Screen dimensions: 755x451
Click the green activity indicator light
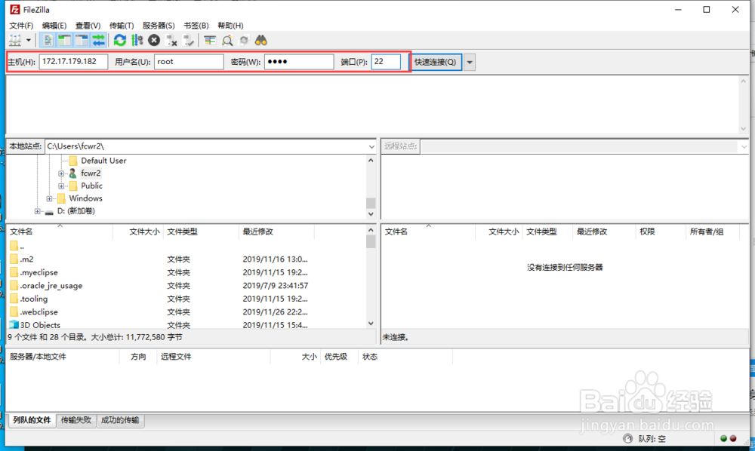pyautogui.click(x=723, y=438)
